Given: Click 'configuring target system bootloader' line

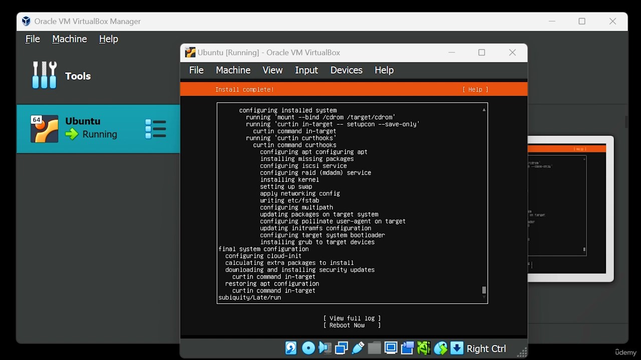Looking at the screenshot, I should (x=323, y=235).
